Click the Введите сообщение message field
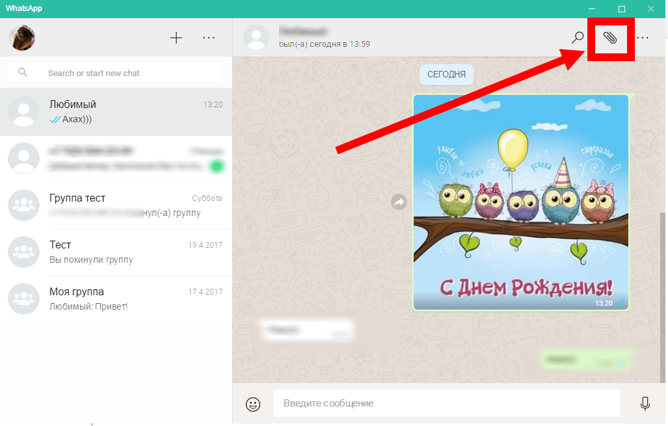 [x=447, y=403]
